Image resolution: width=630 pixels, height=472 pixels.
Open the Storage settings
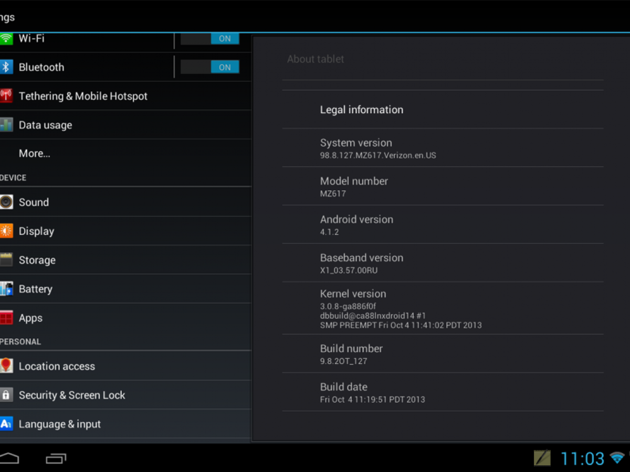point(37,260)
